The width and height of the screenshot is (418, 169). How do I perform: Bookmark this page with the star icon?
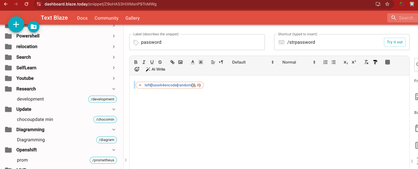click(387, 4)
